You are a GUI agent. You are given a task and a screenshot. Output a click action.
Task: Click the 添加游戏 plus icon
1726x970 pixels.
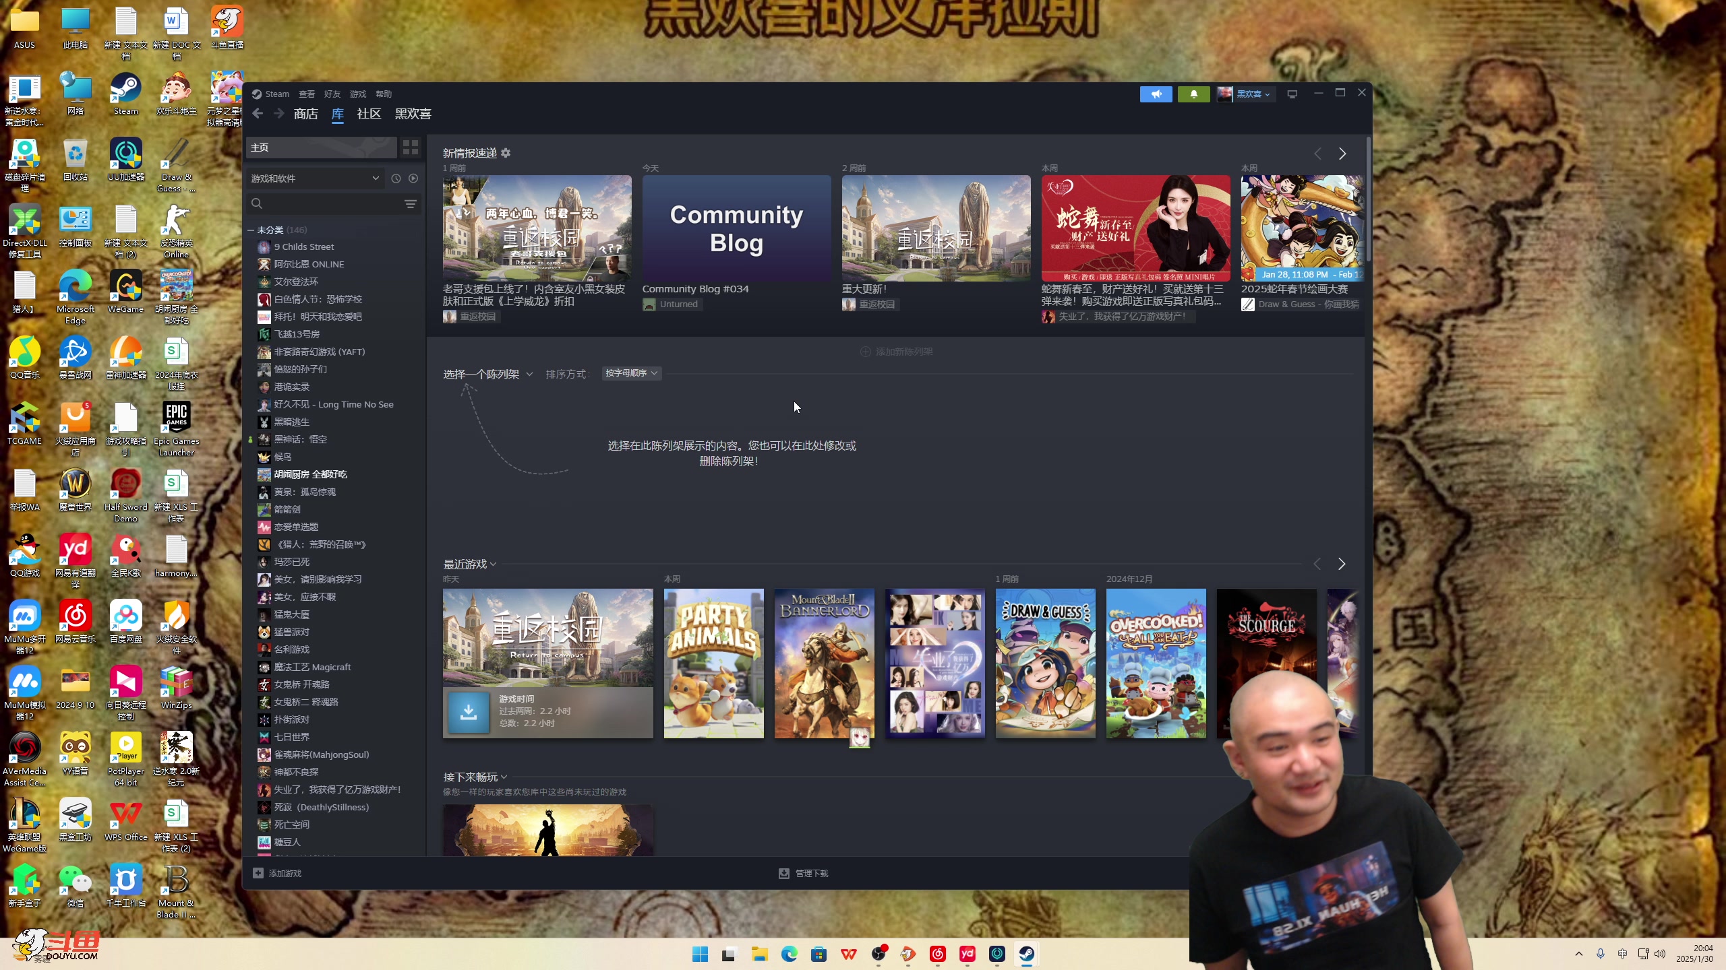coord(258,873)
